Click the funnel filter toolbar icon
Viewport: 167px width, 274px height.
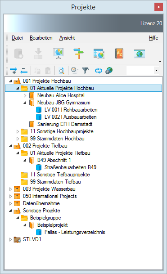(86, 71)
